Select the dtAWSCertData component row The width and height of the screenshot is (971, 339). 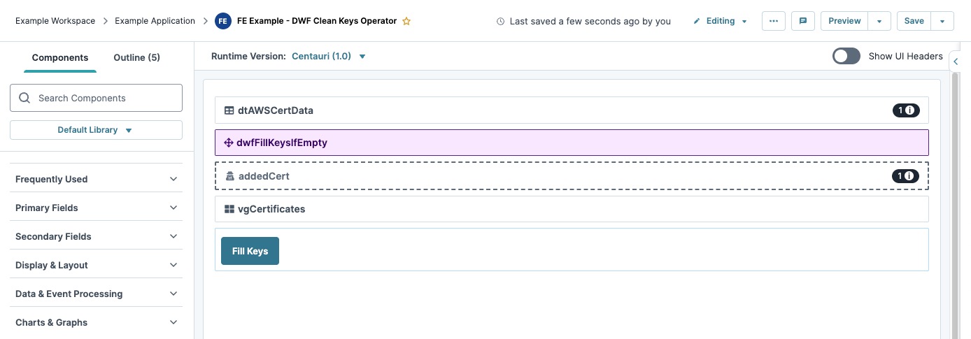point(572,110)
